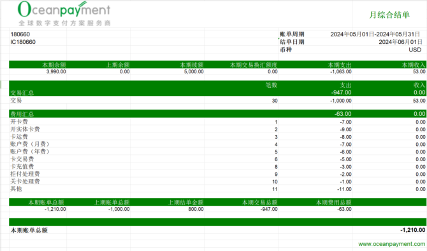Click the 开卡费 row label
427x251 pixels.
[19, 122]
